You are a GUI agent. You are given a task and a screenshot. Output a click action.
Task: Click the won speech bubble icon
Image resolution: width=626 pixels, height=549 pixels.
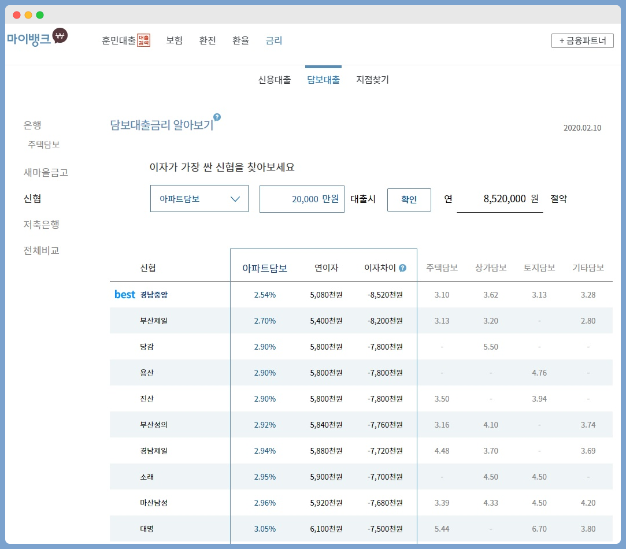pyautogui.click(x=60, y=36)
